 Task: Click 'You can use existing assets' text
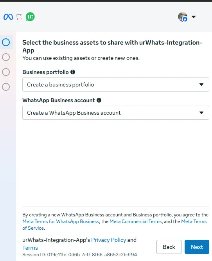(x=81, y=58)
